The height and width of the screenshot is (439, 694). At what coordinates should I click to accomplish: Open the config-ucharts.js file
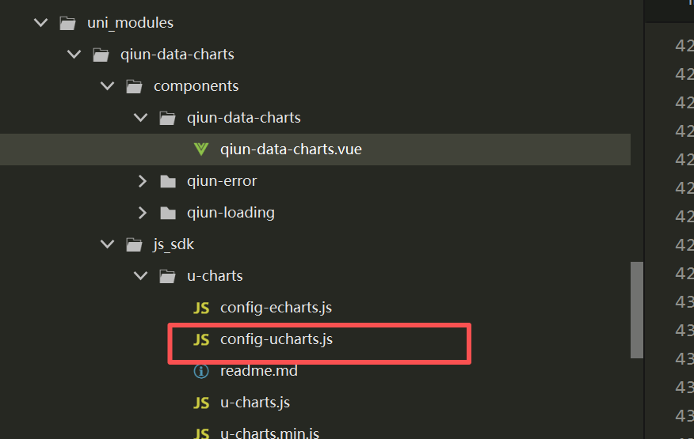point(276,339)
